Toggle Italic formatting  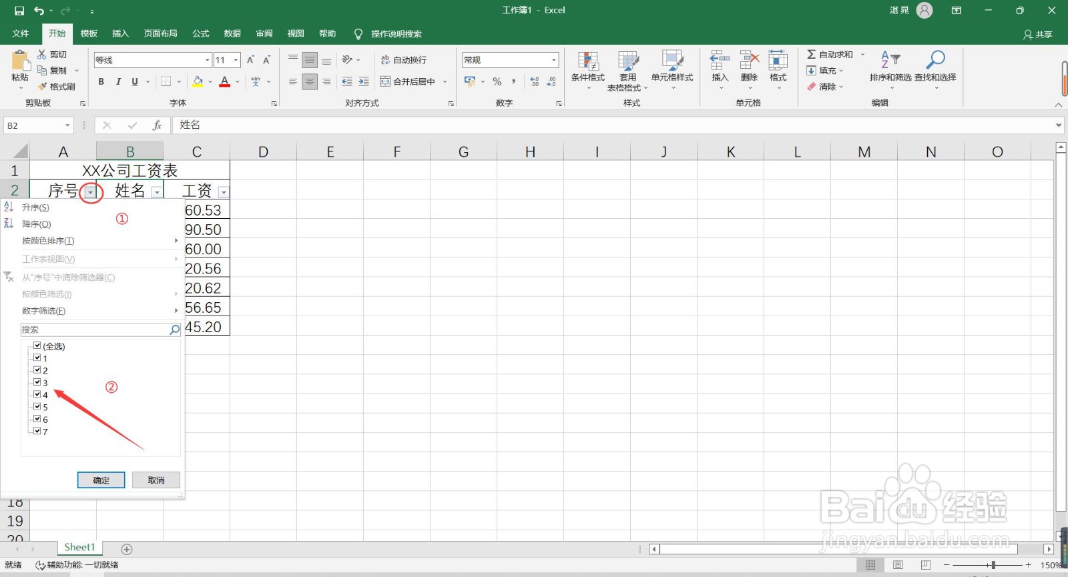click(118, 81)
